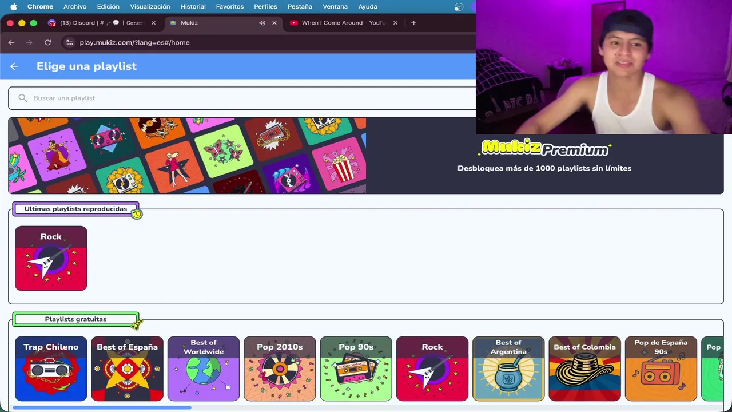Click the address bar URL play.mukiz.com
The height and width of the screenshot is (412, 732).
(x=134, y=42)
